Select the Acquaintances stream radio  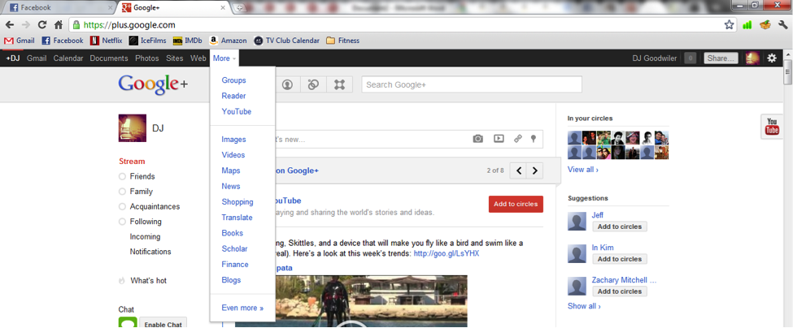pyautogui.click(x=122, y=207)
